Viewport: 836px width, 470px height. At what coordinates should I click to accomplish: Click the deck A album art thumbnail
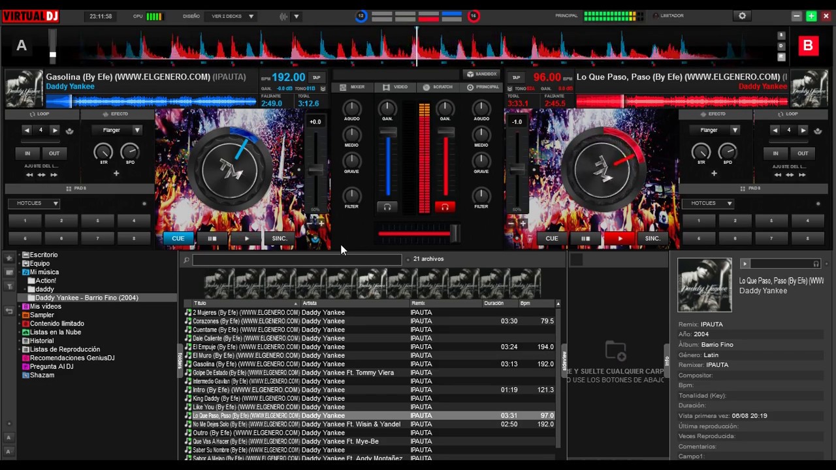[x=24, y=89]
